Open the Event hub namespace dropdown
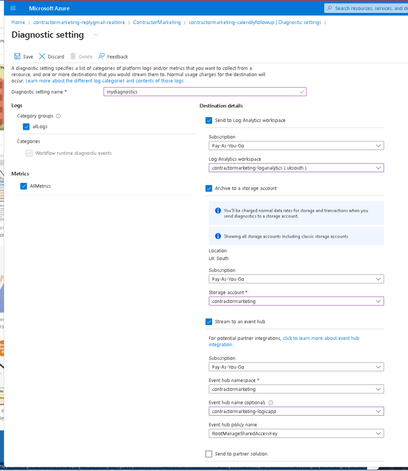Viewport: 408px width, 471px height. click(x=296, y=390)
